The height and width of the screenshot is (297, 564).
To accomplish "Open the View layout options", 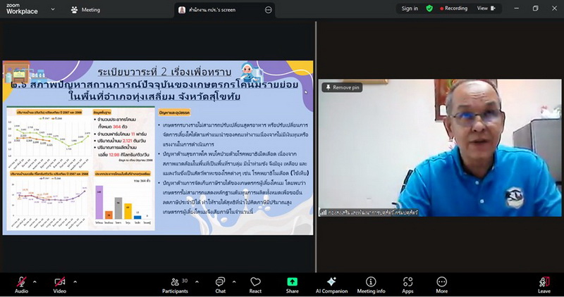I will tap(485, 8).
